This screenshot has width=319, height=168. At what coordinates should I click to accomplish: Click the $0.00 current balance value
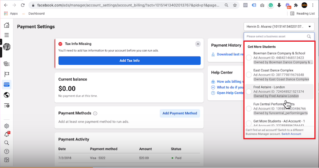coord(67,88)
